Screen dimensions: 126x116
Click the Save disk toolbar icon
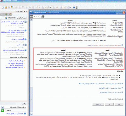click(9, 8)
